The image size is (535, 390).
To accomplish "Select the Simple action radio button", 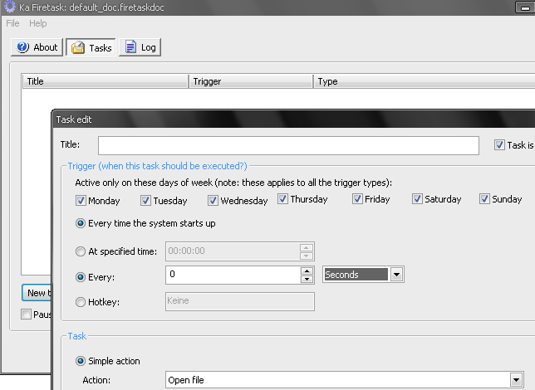I will click(81, 361).
